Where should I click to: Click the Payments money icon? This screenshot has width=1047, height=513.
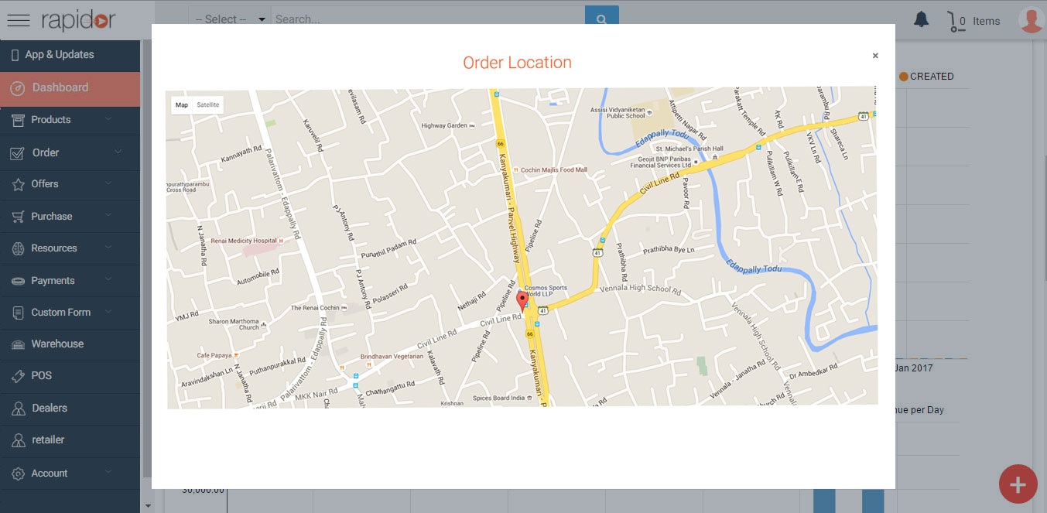tap(18, 281)
